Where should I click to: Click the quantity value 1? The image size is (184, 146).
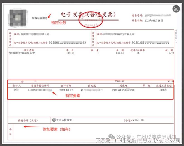[x=98, y=53]
